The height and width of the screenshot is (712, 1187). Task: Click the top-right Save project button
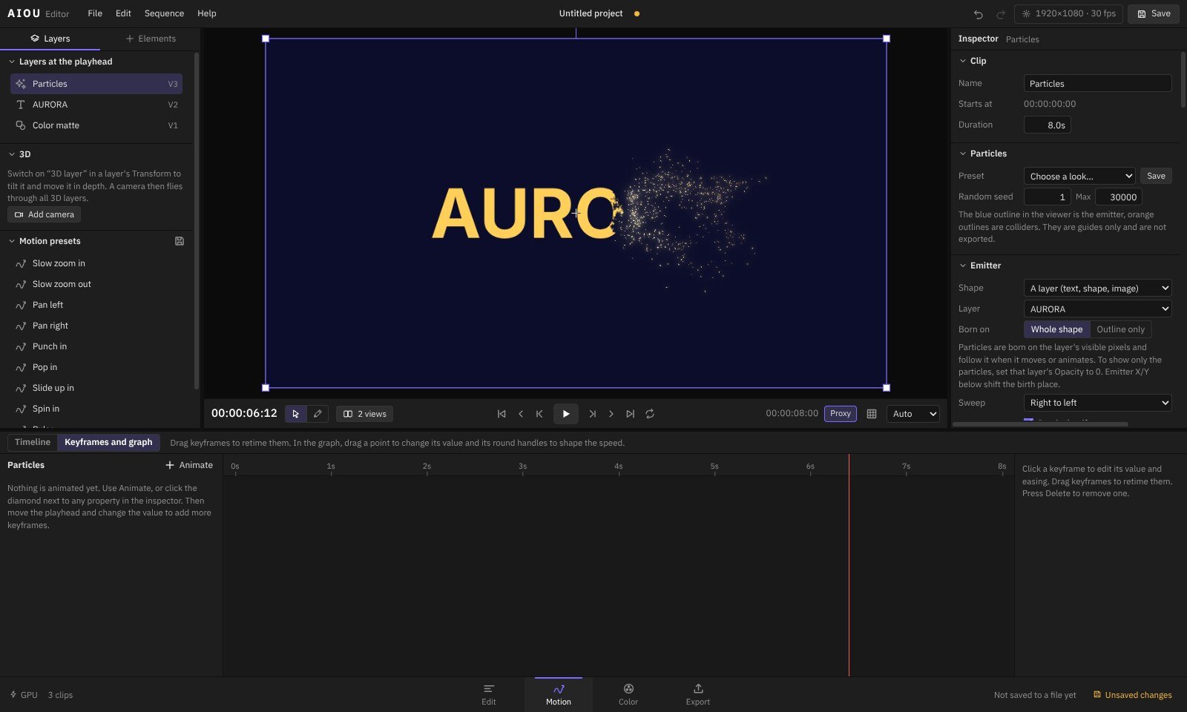coord(1154,13)
